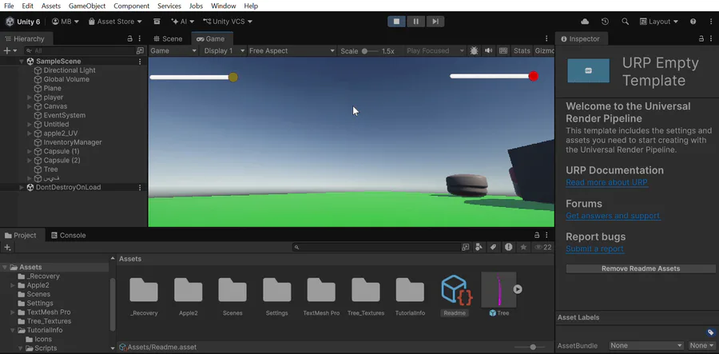
Task: Open the Package Manager store icon
Action: [x=157, y=22]
